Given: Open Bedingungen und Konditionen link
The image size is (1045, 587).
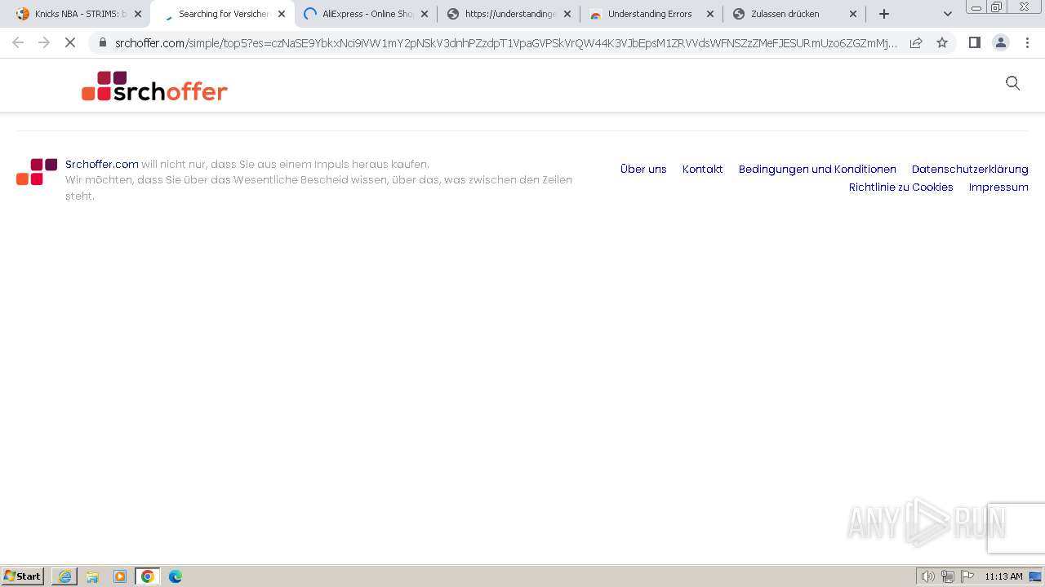Looking at the screenshot, I should (817, 170).
